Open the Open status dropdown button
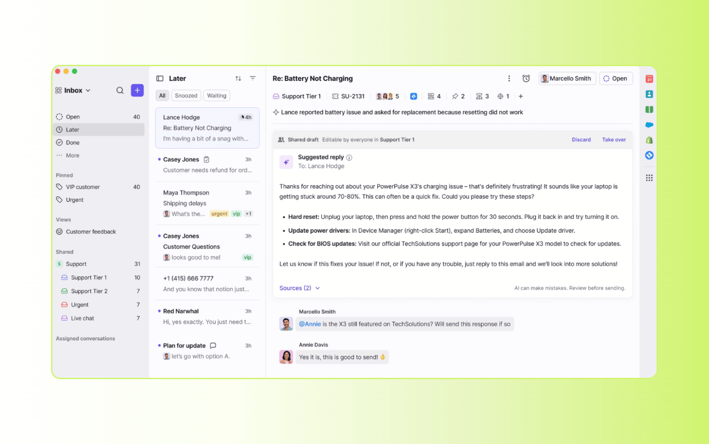Viewport: 709px width, 444px height. coord(616,79)
